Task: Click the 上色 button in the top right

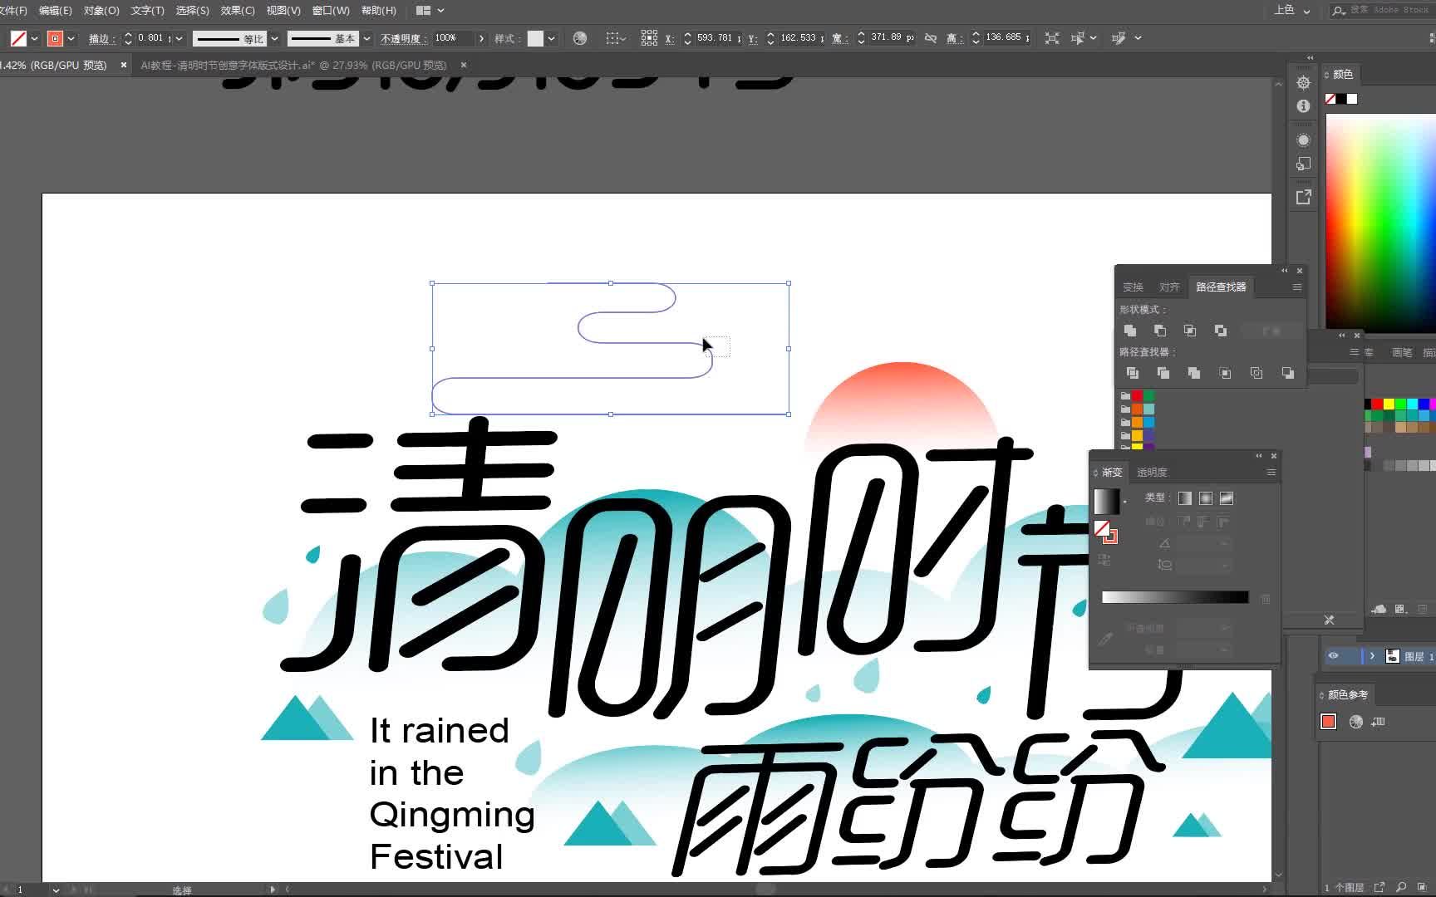Action: 1282,11
